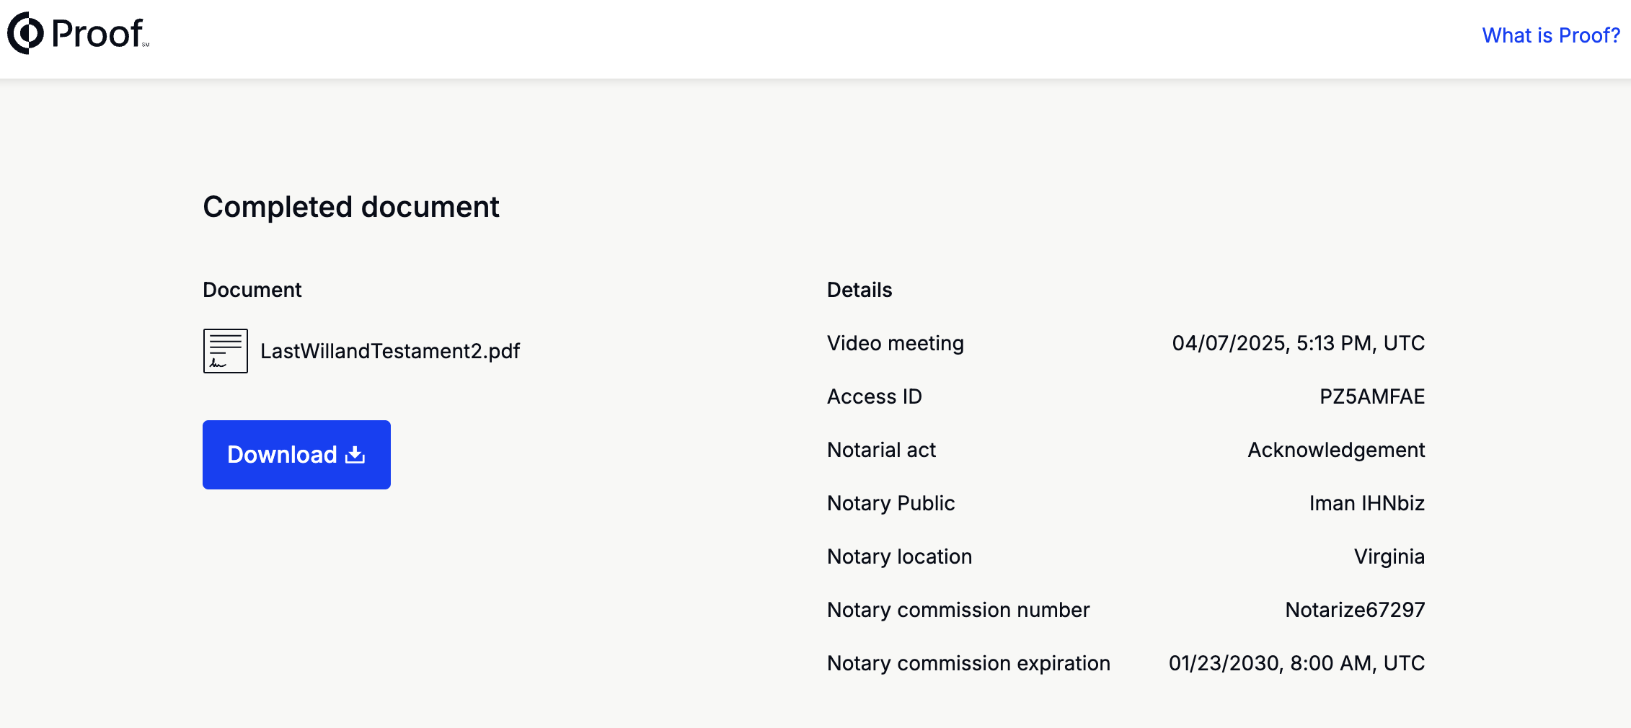Click the signed document file icon
1631x728 pixels.
coord(225,351)
